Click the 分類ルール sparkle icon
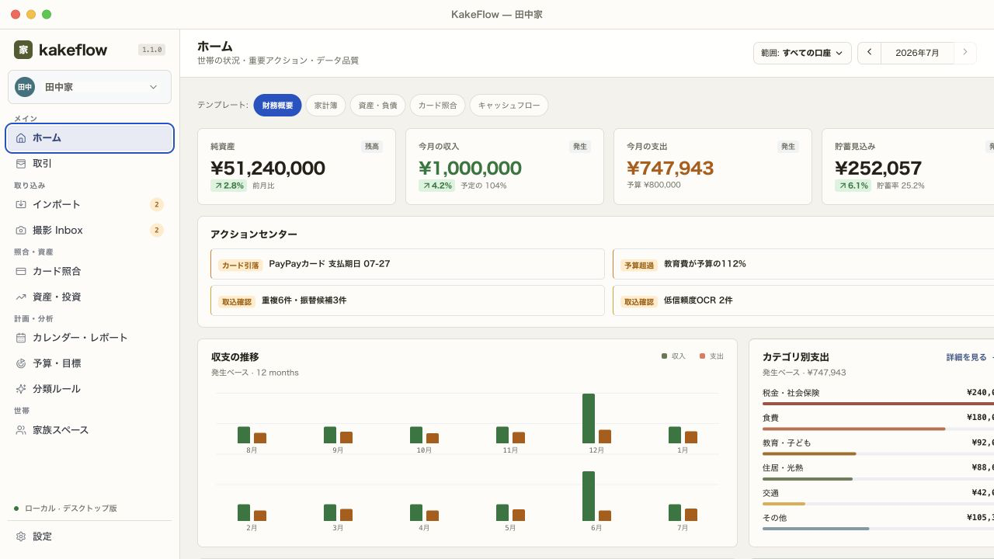This screenshot has width=994, height=559. [21, 389]
